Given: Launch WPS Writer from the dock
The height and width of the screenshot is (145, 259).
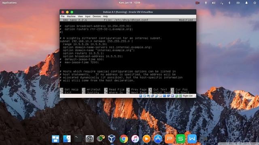Looking at the screenshot, I should click(x=192, y=139).
